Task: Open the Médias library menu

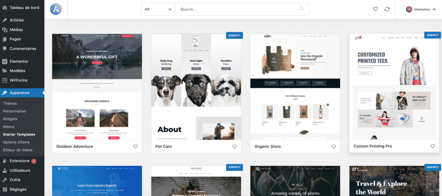Action: coord(16,30)
